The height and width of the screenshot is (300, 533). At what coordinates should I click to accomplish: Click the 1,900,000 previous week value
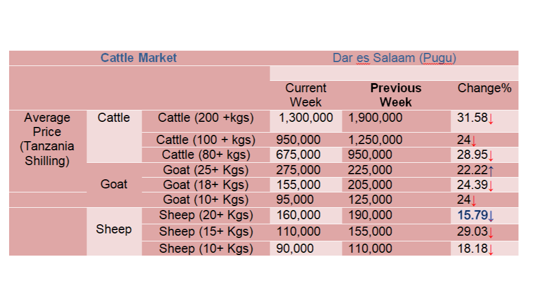[x=375, y=118]
